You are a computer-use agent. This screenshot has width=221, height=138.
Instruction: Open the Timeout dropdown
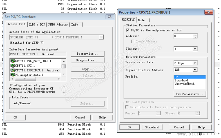[x=195, y=49]
